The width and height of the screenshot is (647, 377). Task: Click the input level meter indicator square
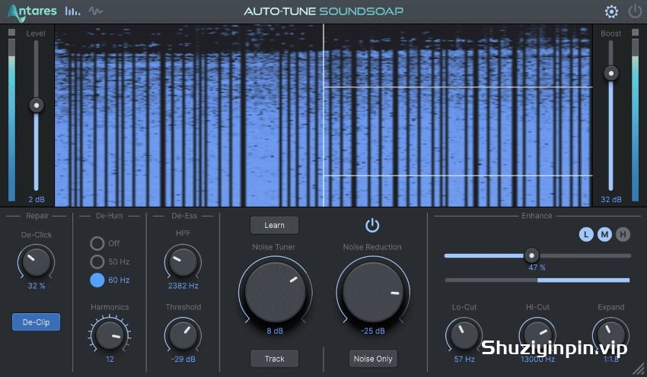(x=11, y=32)
